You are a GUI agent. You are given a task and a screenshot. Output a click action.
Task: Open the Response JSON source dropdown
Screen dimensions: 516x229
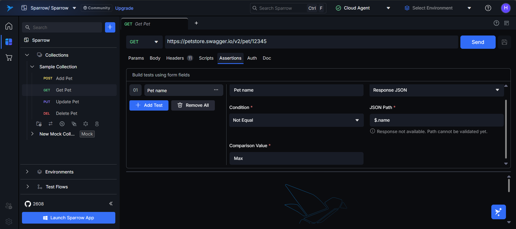click(436, 90)
